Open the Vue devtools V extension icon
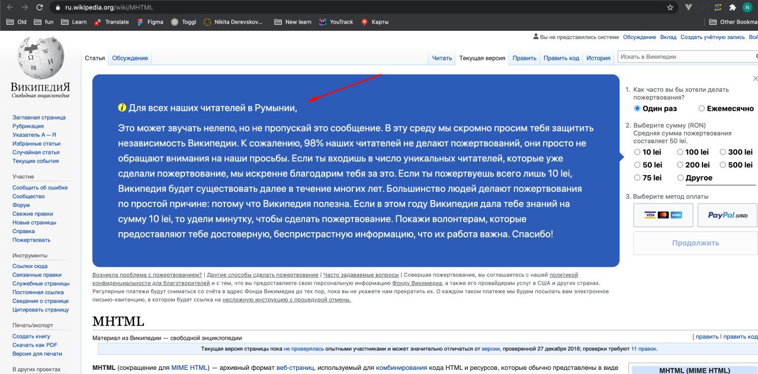The height and width of the screenshot is (374, 758). pos(688,8)
